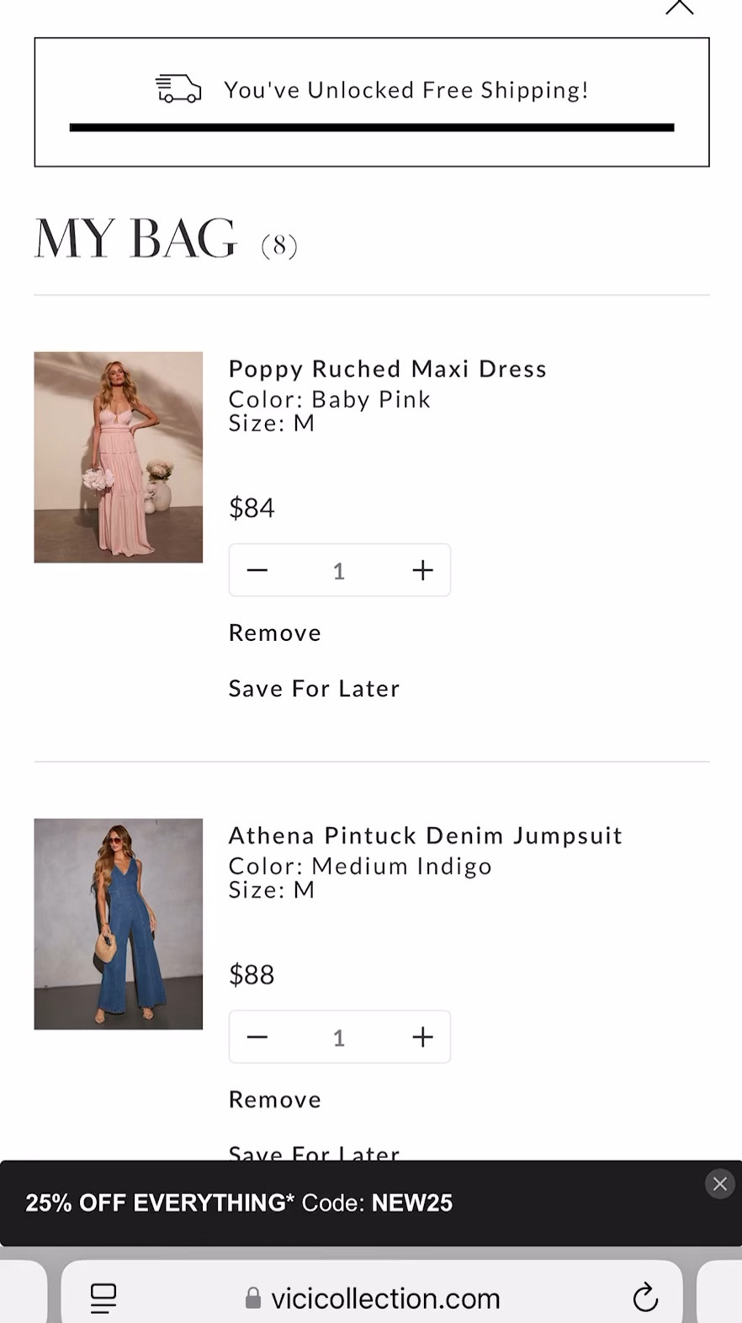Tap the vicicollection.com address bar
This screenshot has height=1323, width=742.
384,1299
